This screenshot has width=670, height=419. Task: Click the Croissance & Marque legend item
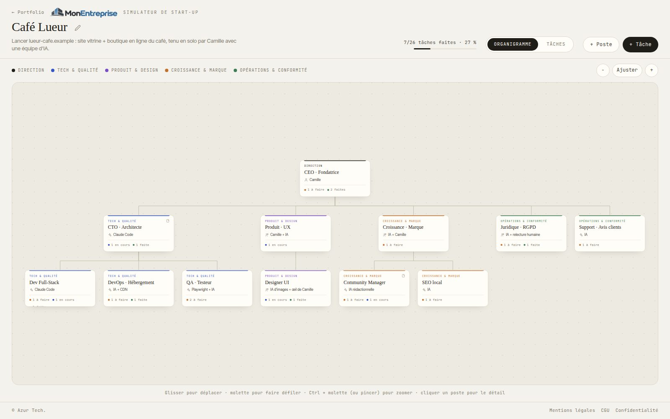(x=196, y=70)
